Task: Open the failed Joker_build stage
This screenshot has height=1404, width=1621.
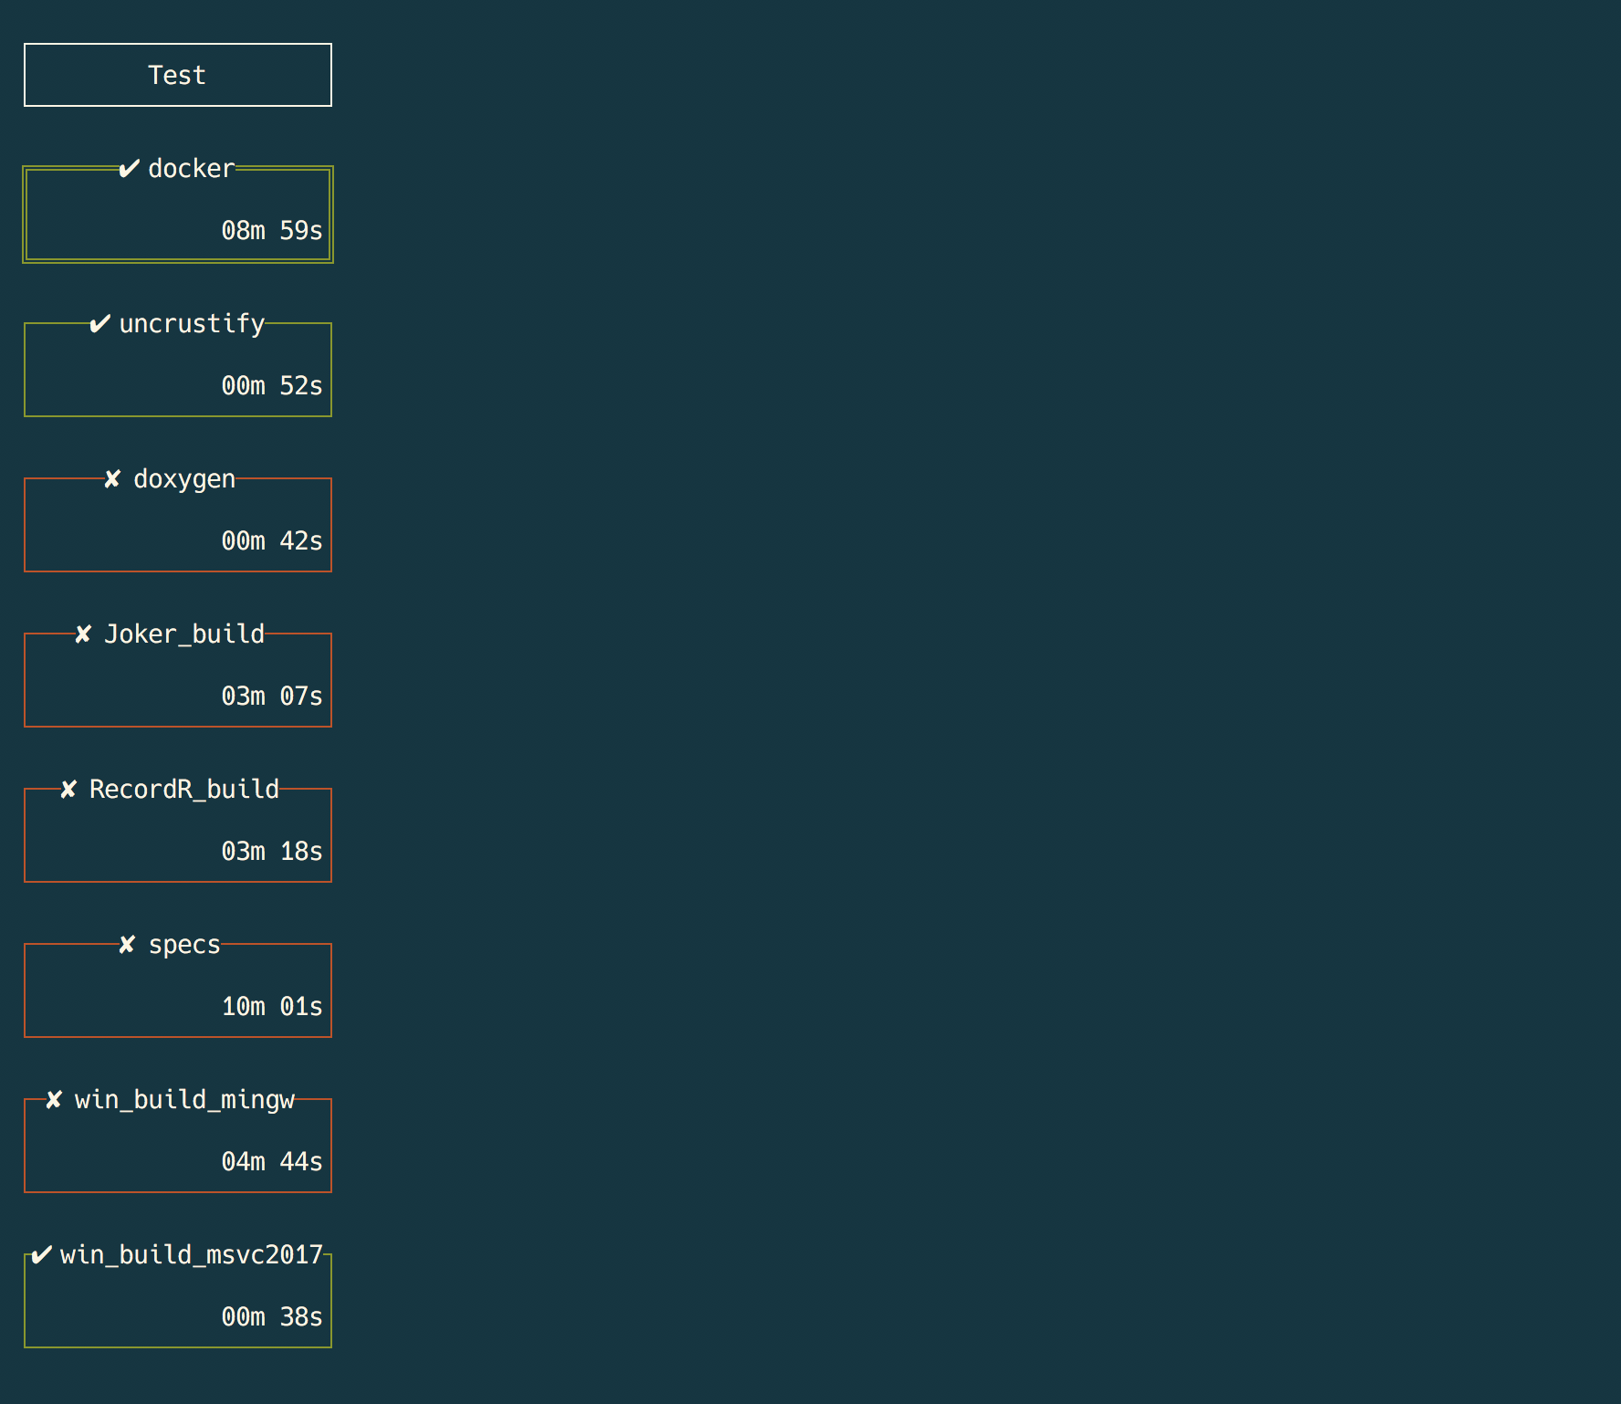Action: coord(178,679)
